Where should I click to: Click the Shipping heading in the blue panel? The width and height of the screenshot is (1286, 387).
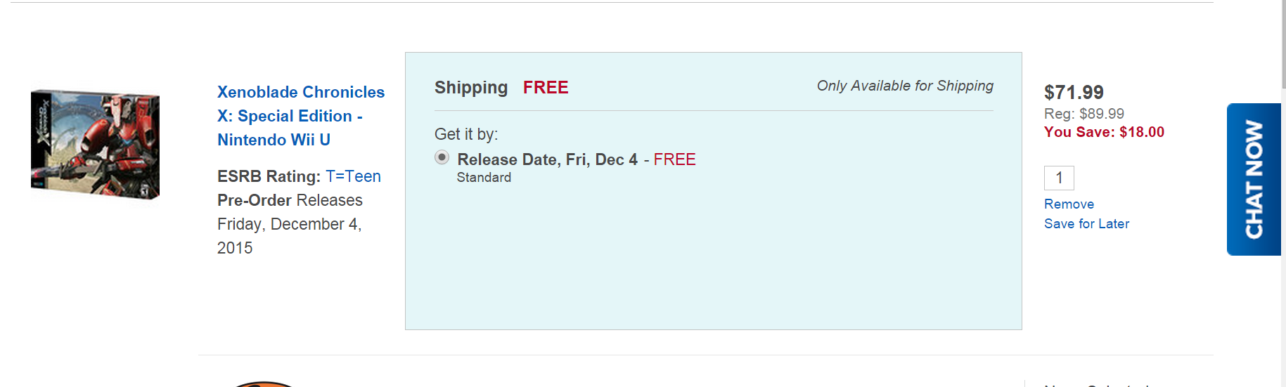[x=471, y=88]
